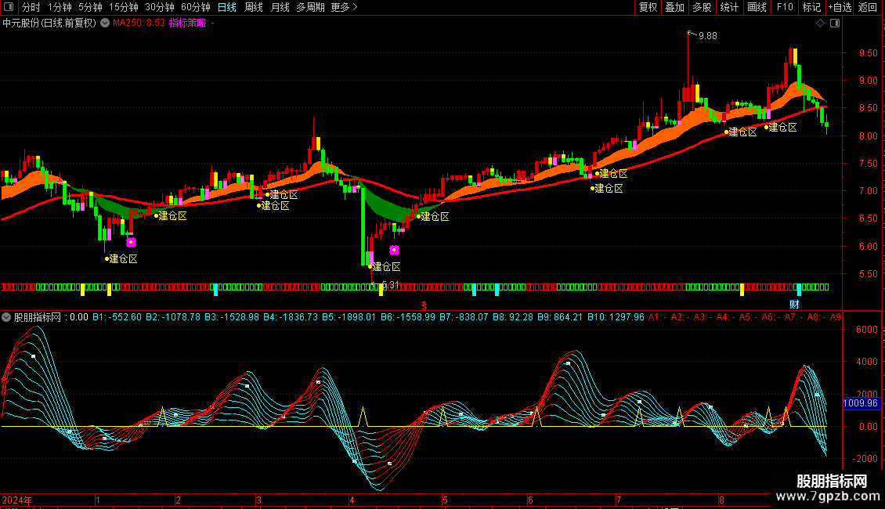This screenshot has height=509, width=885.
Task: Select the 15分钟 period tab
Action: (123, 7)
